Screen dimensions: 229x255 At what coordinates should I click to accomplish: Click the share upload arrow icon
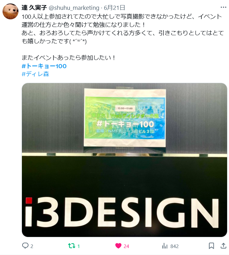click(224, 246)
